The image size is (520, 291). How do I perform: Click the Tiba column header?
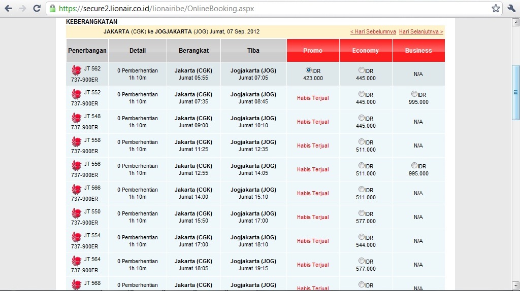point(253,50)
